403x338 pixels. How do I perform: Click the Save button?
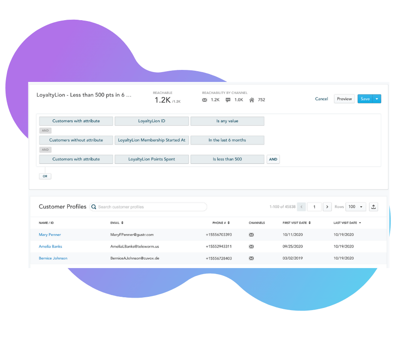[x=365, y=99]
